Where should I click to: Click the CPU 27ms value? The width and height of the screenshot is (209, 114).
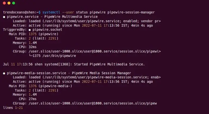click(x=32, y=99)
